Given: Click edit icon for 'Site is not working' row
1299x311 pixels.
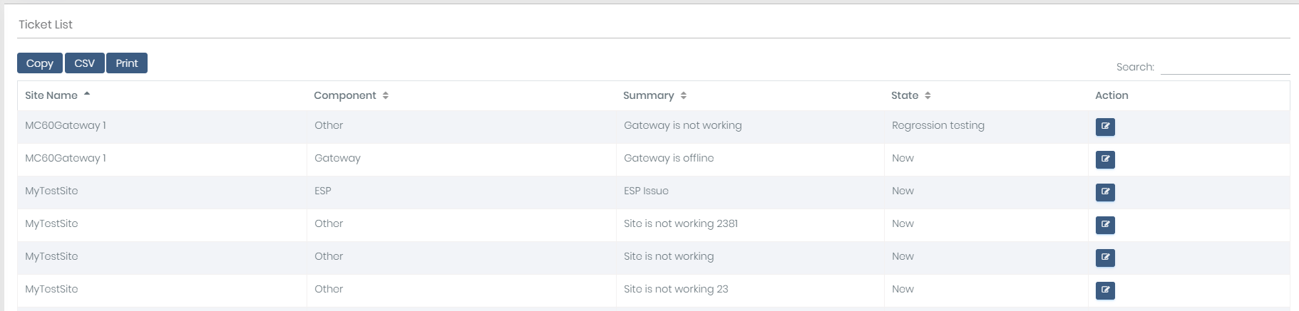Looking at the screenshot, I should [1104, 258].
